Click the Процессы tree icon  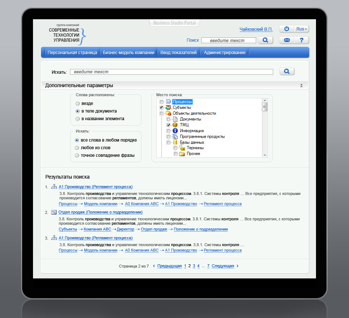pyautogui.click(x=168, y=102)
